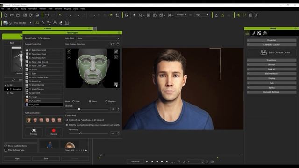The width and height of the screenshot is (299, 168).
Task: Select the CC4_Kevin puppet profile
Action: [x=43, y=105]
